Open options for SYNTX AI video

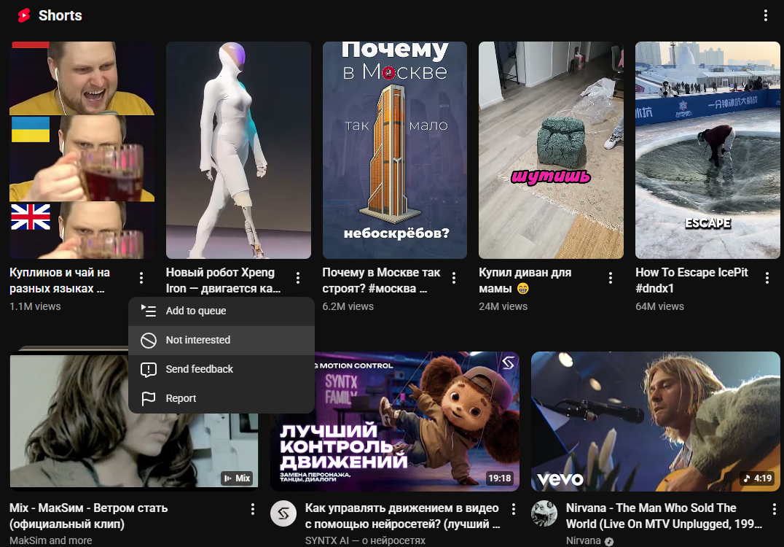pos(514,509)
